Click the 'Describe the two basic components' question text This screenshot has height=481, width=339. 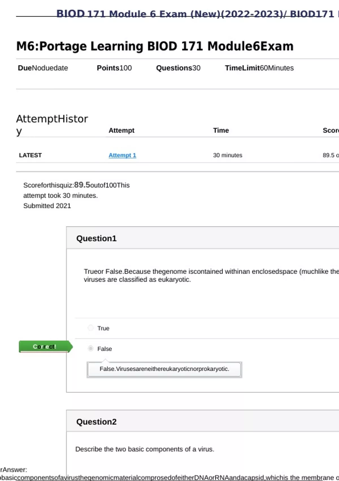coord(145,449)
